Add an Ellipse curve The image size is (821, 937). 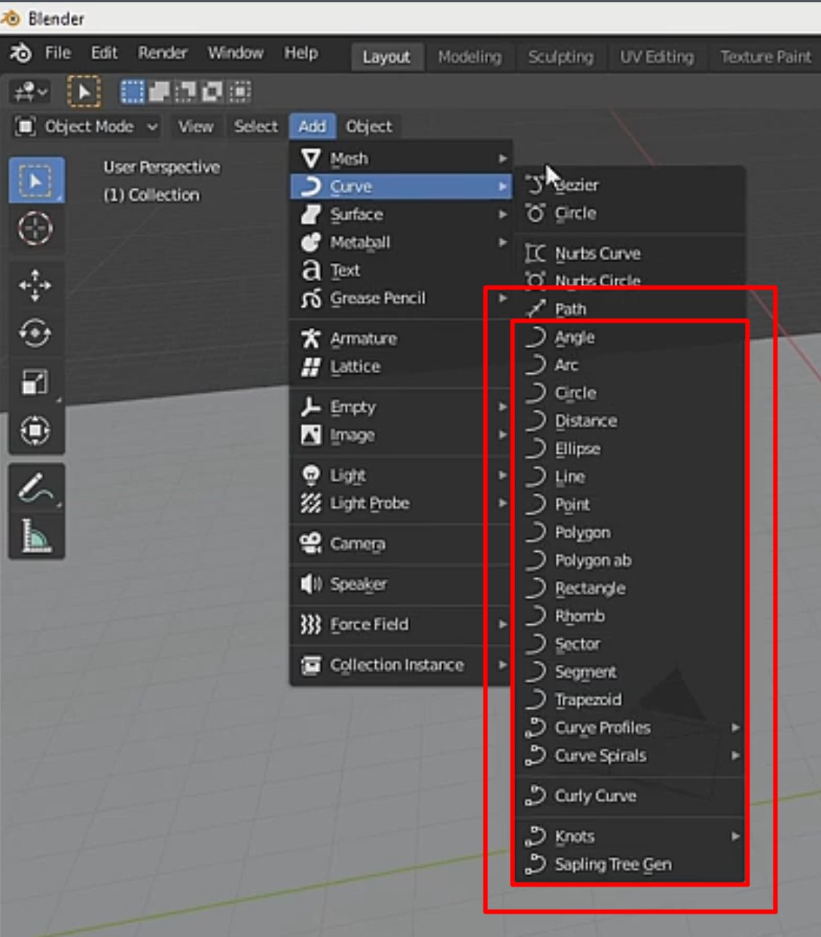coord(631,449)
